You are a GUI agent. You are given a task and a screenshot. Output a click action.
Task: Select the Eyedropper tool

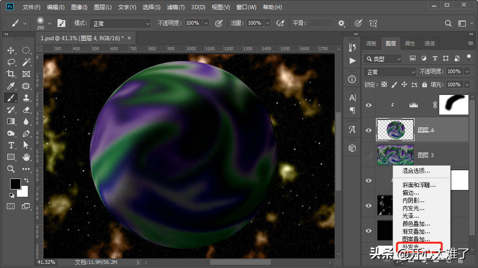(x=11, y=86)
